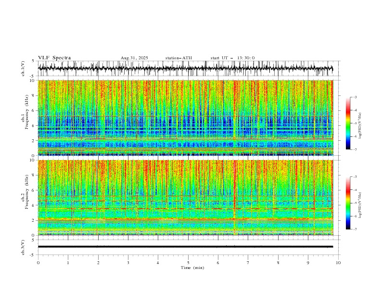Click the ch.2 PSD color scale bar
381x295 pixels.
point(348,203)
